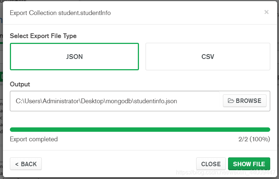
Task: Click student.studentInfo collection name in title
Action: [84, 13]
